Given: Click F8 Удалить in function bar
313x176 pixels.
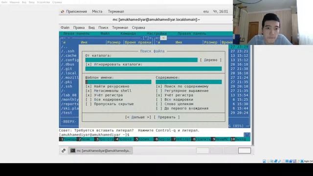Looking at the screenshot, I should click(201, 139).
